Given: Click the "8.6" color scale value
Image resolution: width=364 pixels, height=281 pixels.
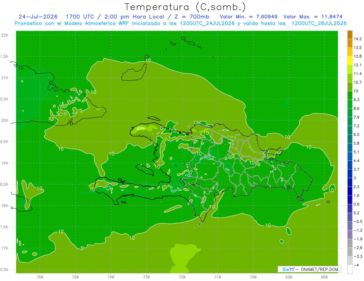Looking at the screenshot, I should tap(356, 109).
